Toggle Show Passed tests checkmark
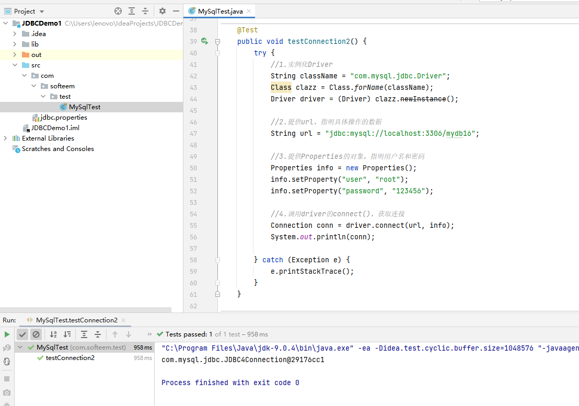The width and height of the screenshot is (579, 406). [22, 334]
